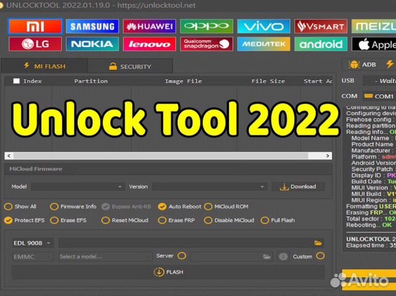
Task: Expand the Model dropdown
Action: click(x=77, y=186)
